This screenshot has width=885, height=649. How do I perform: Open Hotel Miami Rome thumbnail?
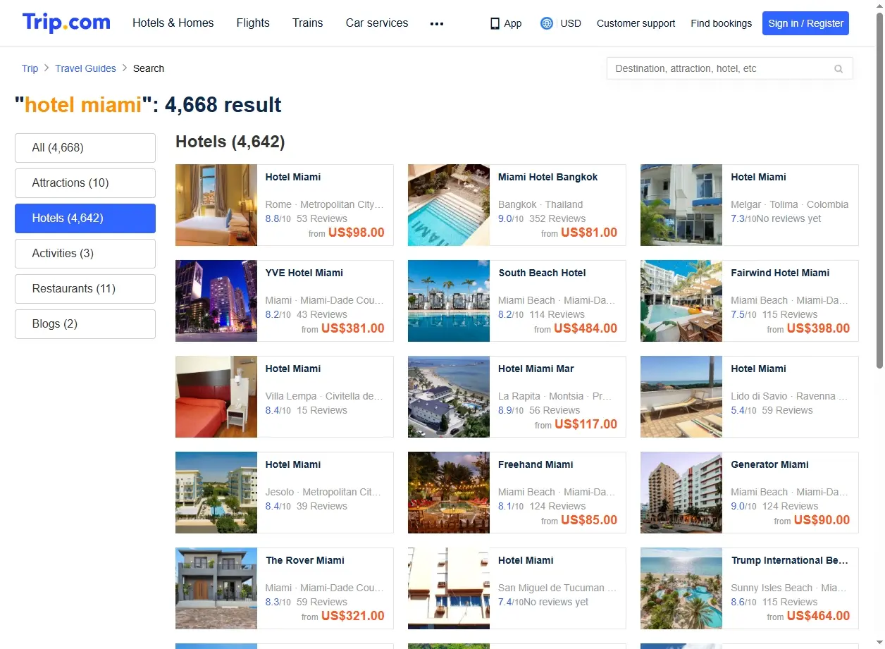coord(216,205)
